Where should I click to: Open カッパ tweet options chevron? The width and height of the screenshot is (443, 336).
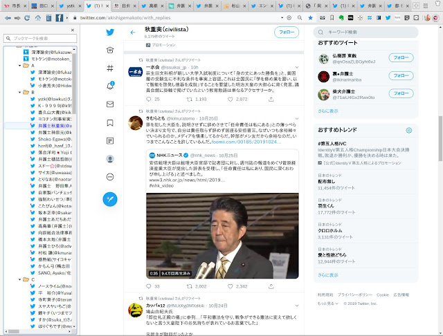pyautogui.click(x=297, y=306)
